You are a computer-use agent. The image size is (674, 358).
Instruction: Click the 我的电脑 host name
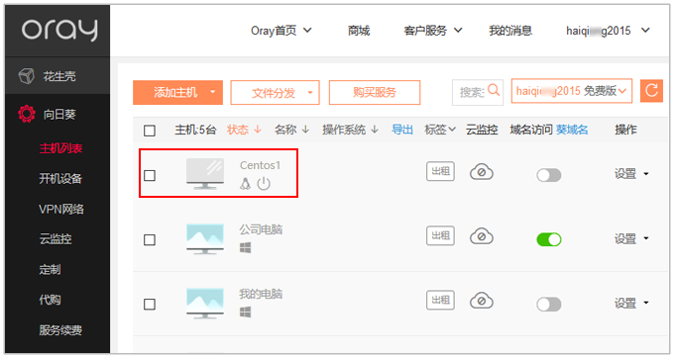pyautogui.click(x=261, y=294)
